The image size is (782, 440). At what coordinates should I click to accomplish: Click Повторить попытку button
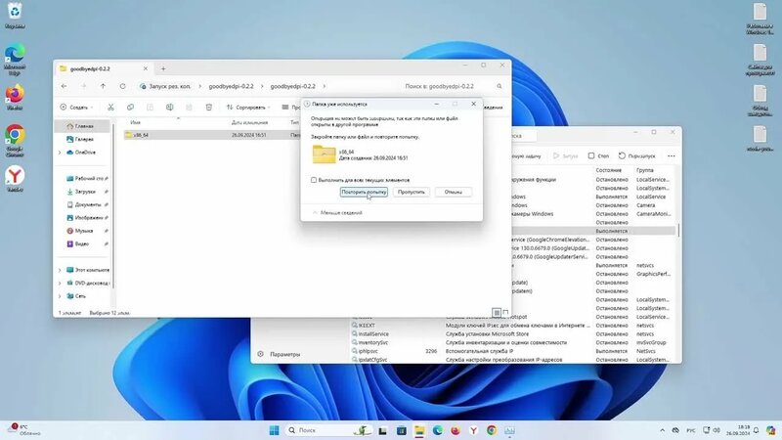364,192
